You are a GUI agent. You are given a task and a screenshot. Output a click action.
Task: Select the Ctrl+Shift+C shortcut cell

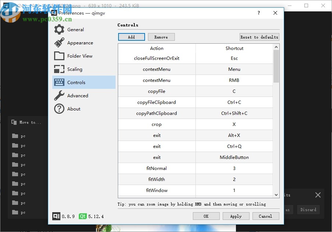coord(234,113)
